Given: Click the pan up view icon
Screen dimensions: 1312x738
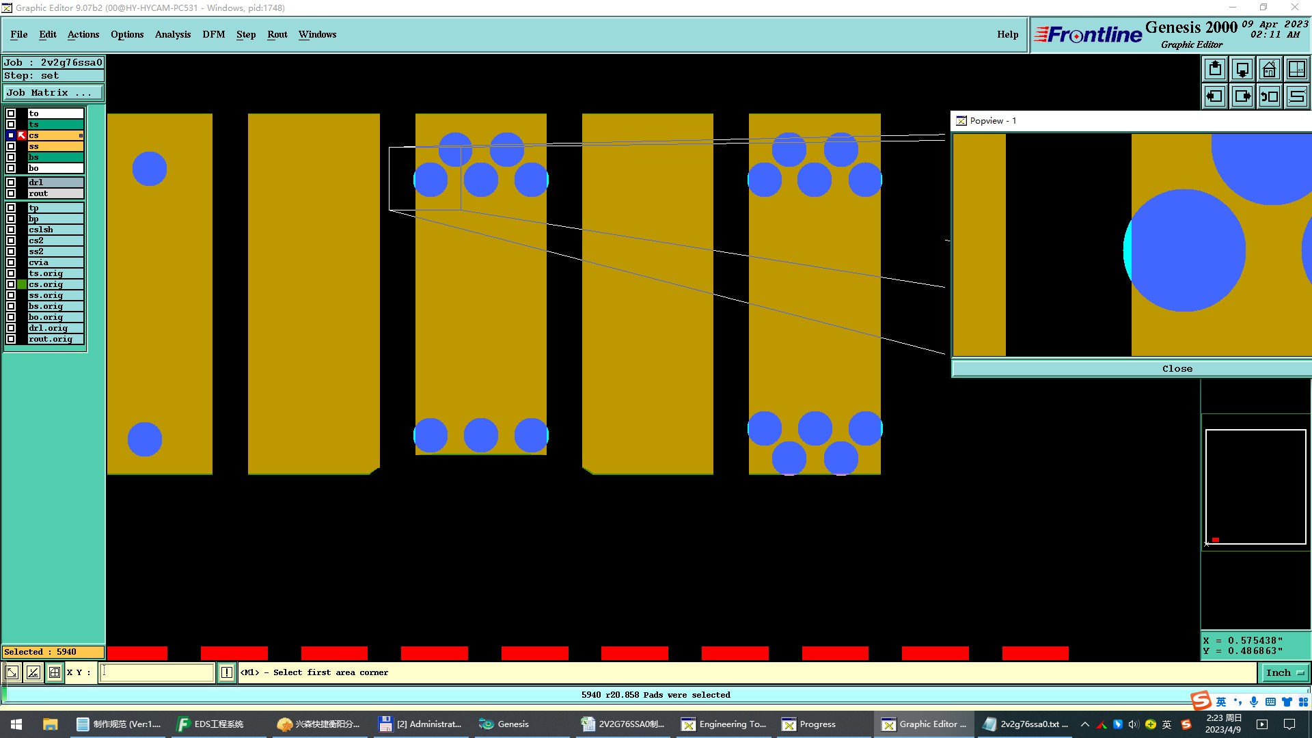Looking at the screenshot, I should click(1215, 69).
